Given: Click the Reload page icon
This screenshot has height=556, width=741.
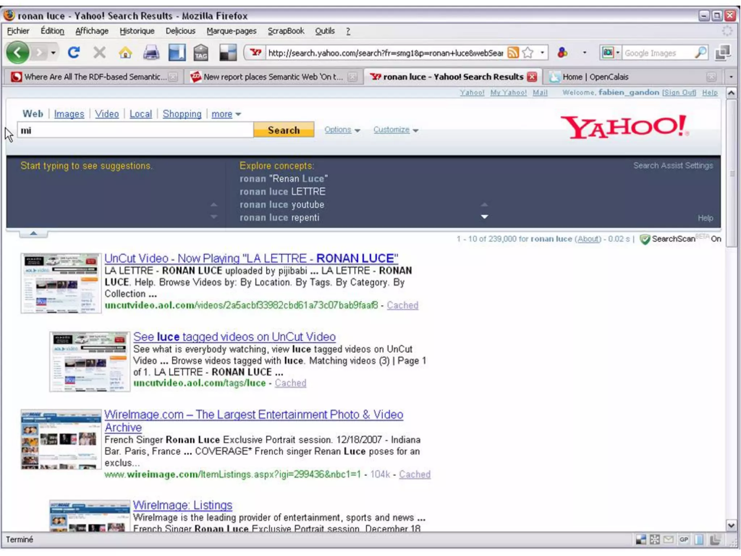Looking at the screenshot, I should click(74, 53).
